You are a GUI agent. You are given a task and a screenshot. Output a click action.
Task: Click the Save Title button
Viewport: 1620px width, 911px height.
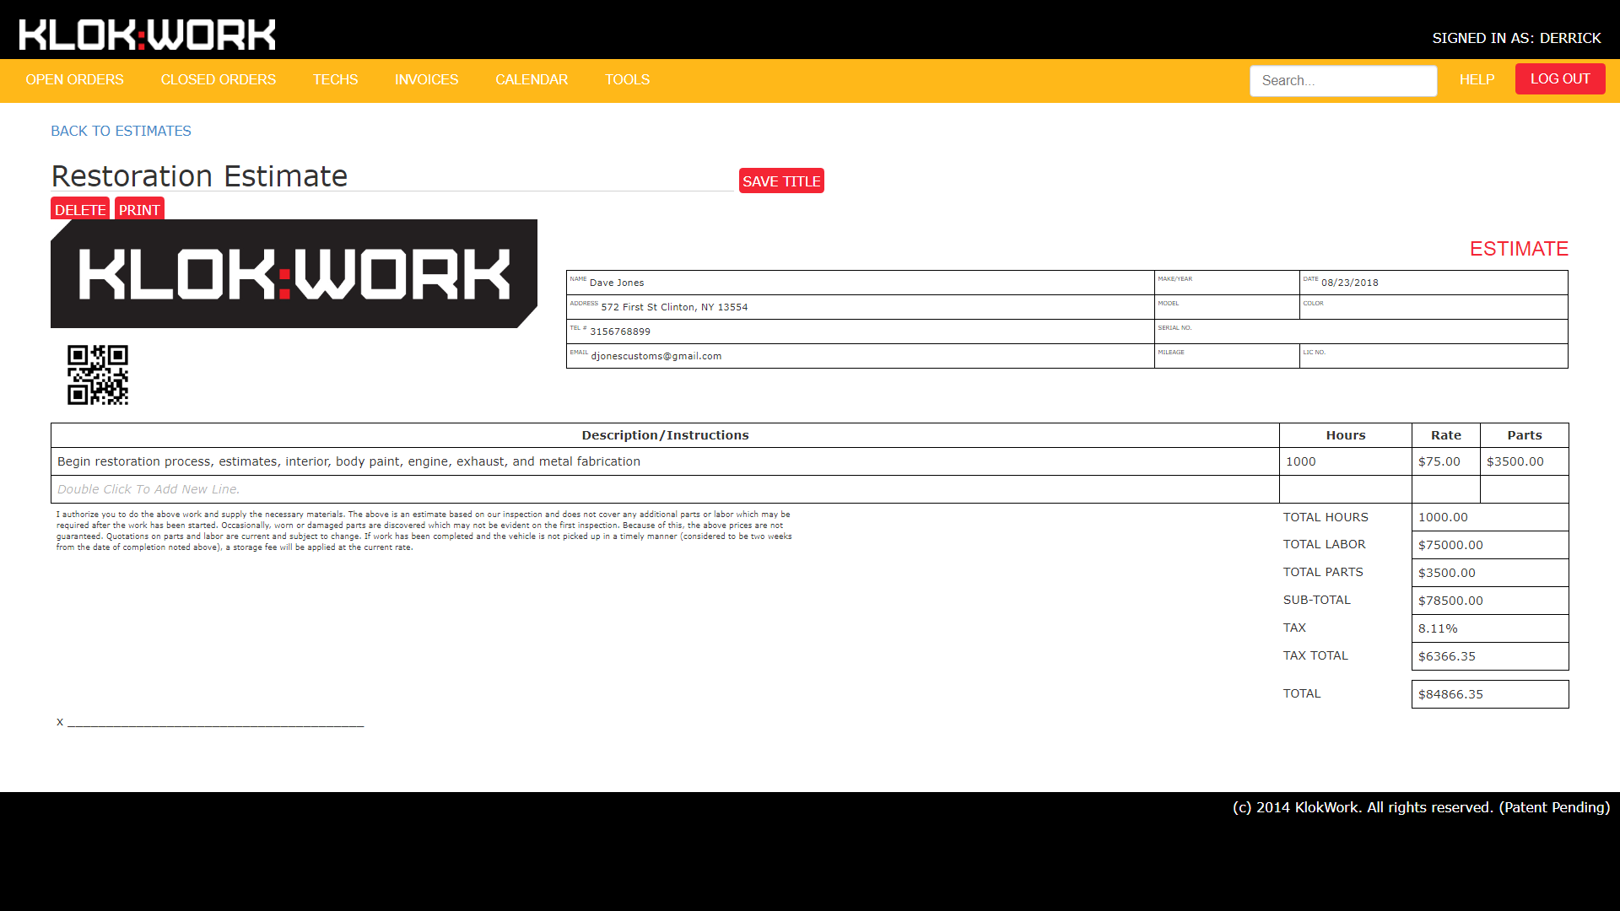pyautogui.click(x=781, y=181)
